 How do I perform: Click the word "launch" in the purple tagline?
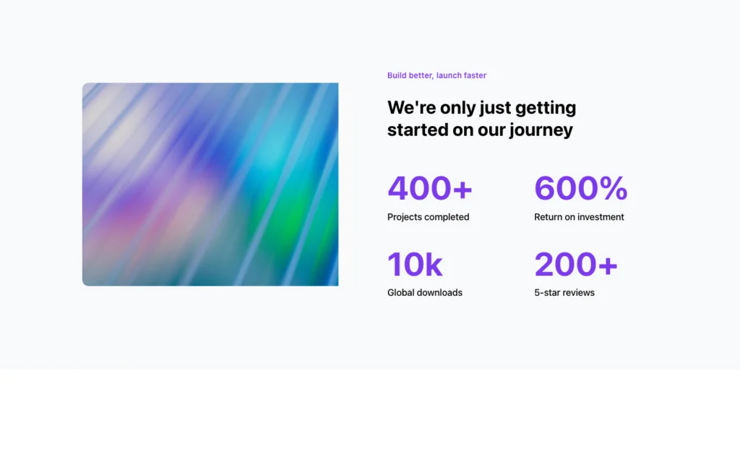pos(449,75)
